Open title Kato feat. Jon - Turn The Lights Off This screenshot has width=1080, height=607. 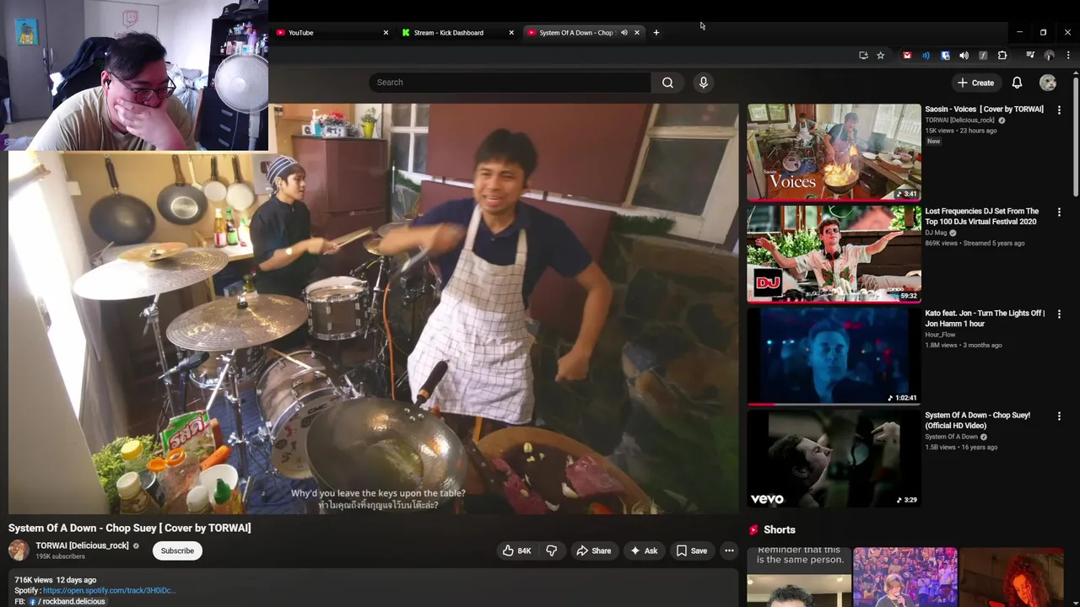pyautogui.click(x=985, y=319)
